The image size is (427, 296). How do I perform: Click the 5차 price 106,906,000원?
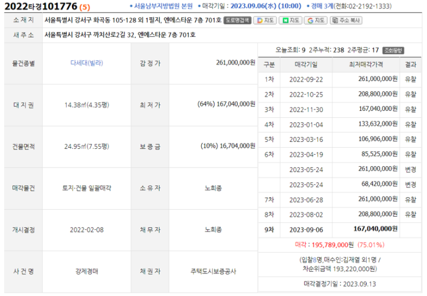pos(378,139)
